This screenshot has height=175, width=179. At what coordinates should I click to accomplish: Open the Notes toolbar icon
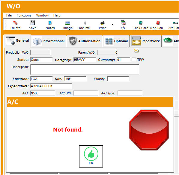tap(50, 23)
